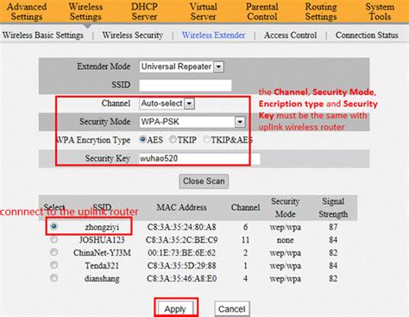This screenshot has height=317, width=409.
Task: Select the zhongziyi network radio button
Action: (x=53, y=226)
